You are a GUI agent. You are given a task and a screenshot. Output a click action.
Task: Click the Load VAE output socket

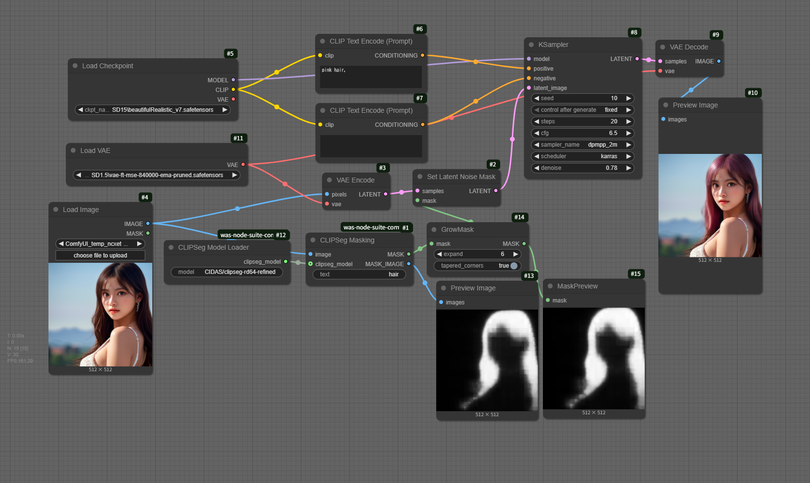243,165
